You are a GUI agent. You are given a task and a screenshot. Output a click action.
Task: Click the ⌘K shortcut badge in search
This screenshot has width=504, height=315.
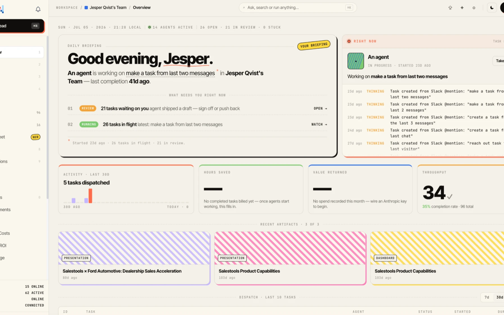click(349, 8)
